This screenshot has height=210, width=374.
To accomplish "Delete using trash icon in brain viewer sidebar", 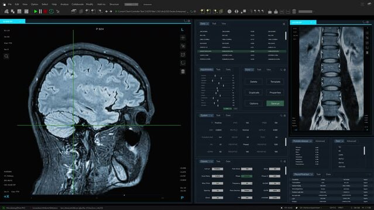I will point(183,72).
